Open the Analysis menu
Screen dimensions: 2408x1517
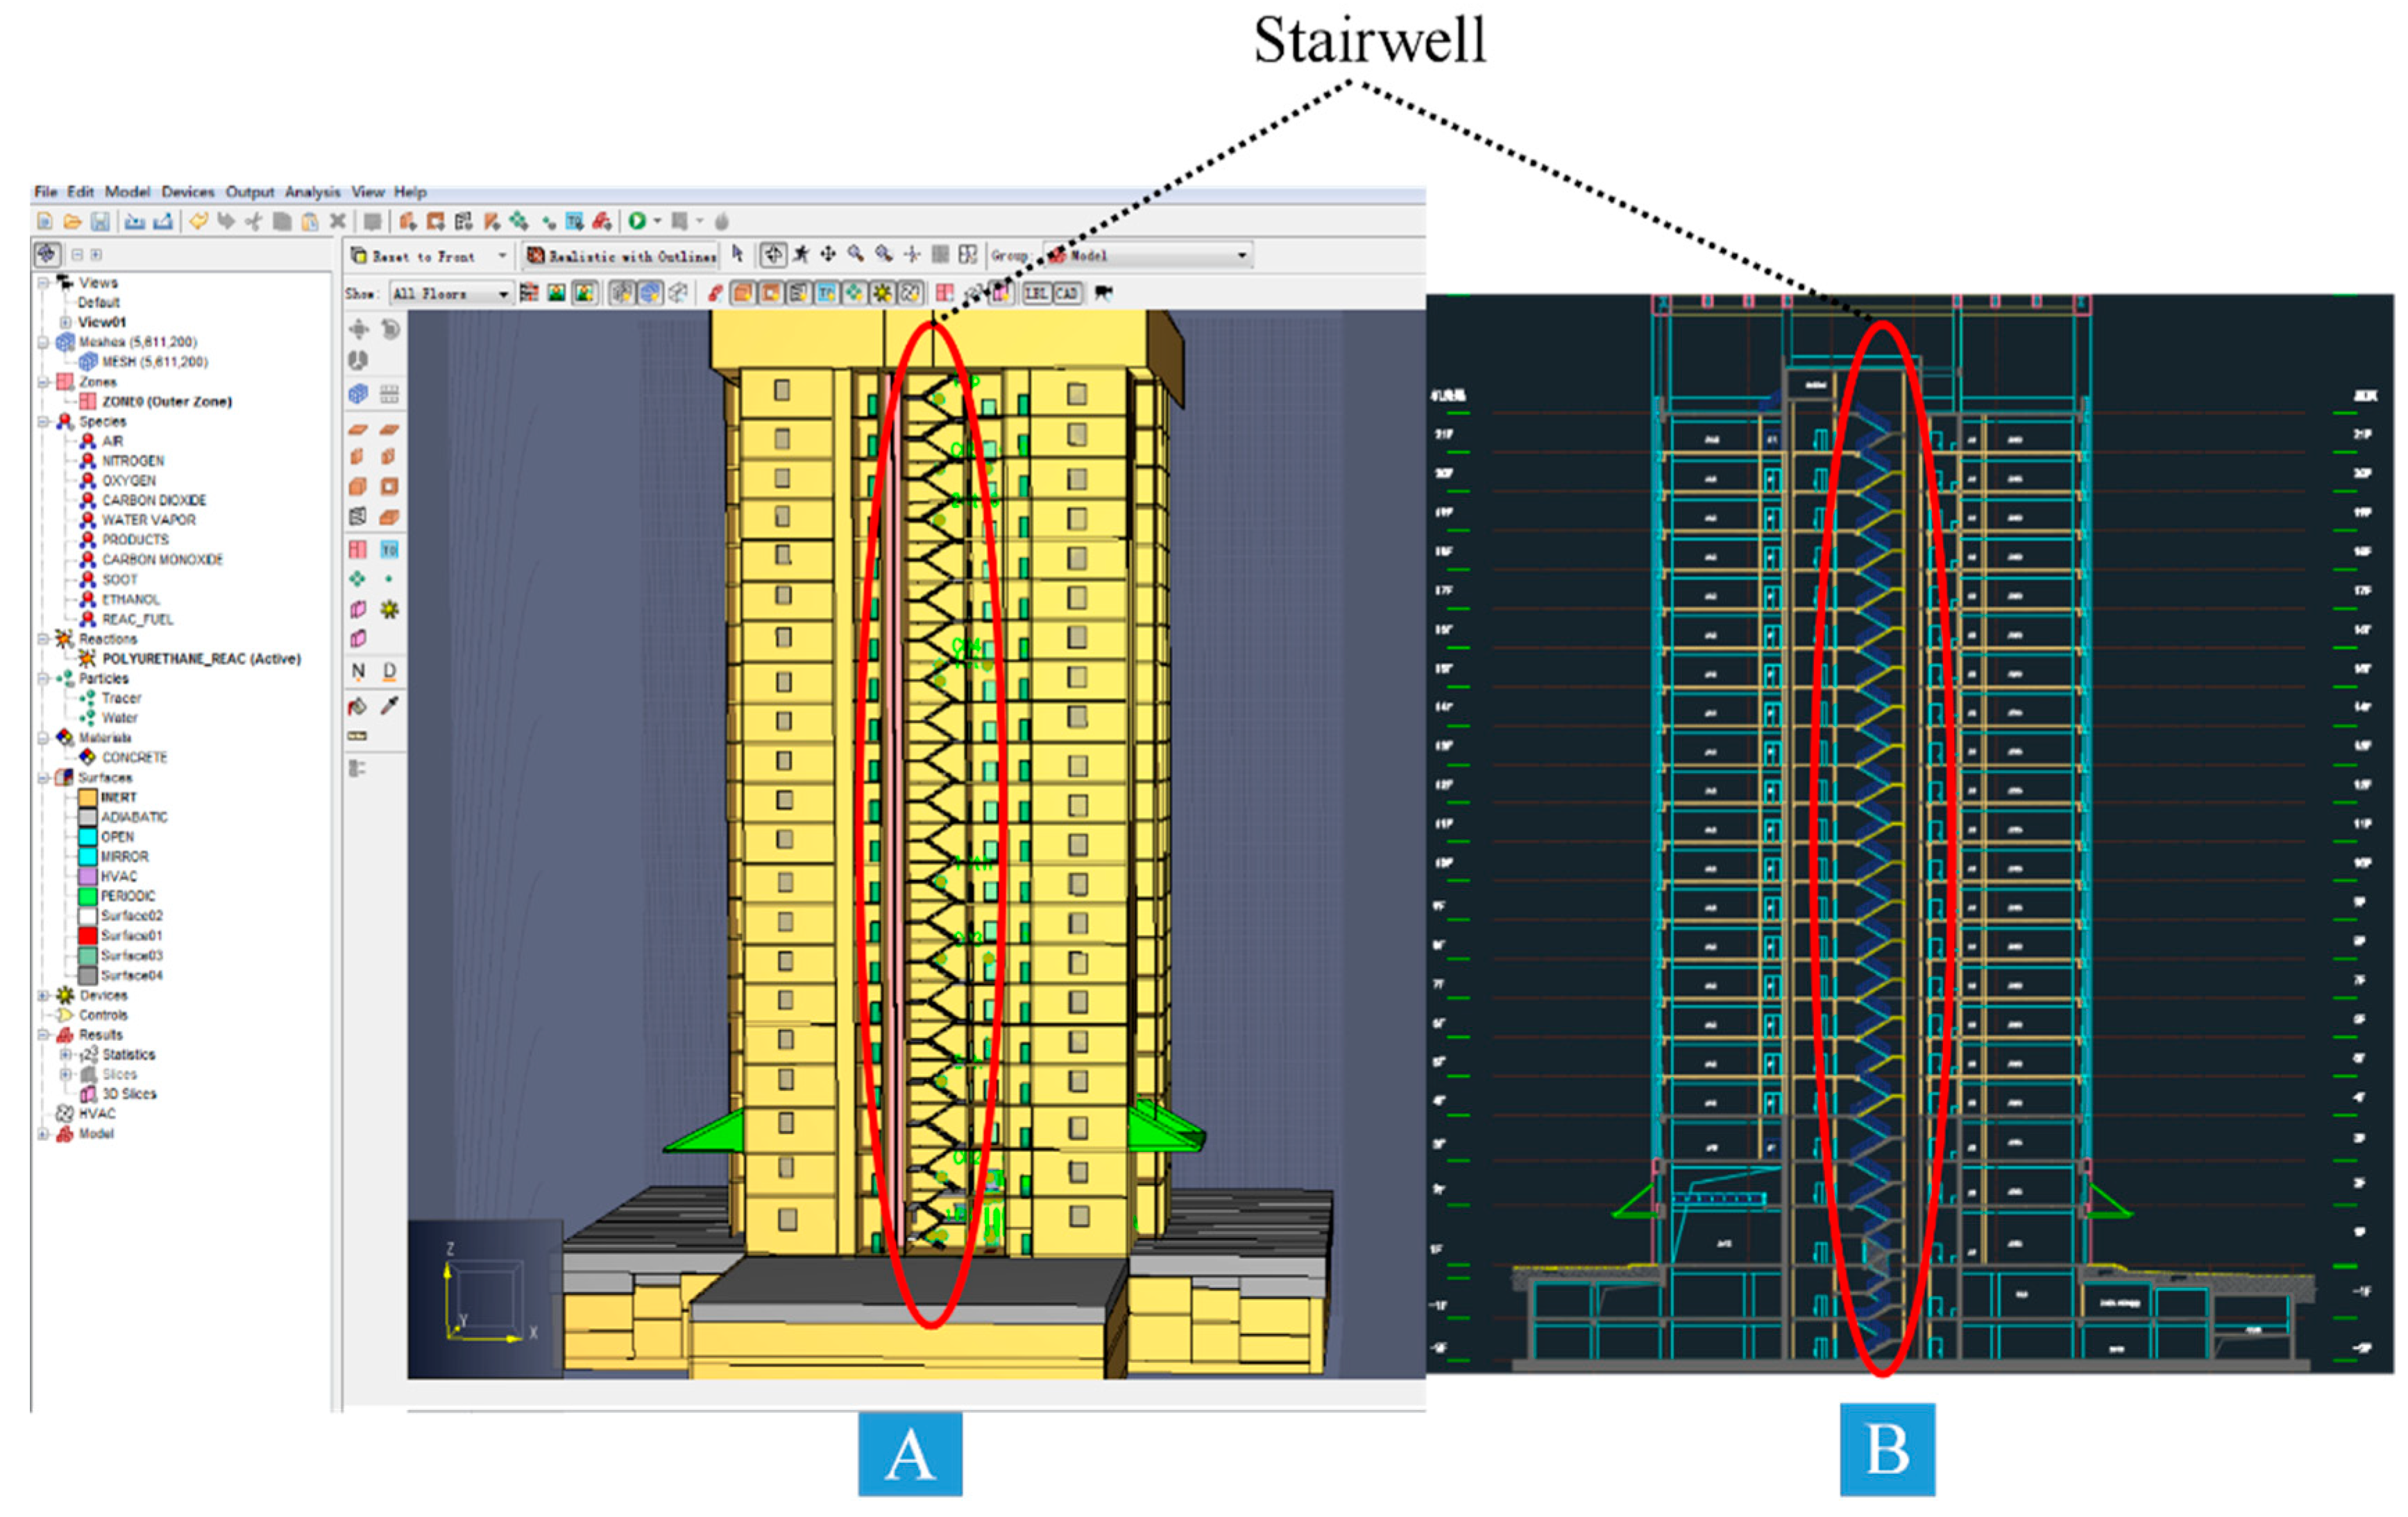(312, 192)
